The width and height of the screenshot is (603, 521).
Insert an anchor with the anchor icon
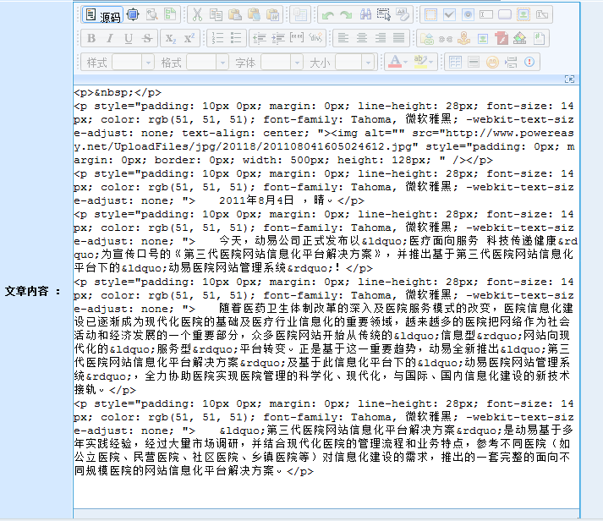pyautogui.click(x=463, y=38)
